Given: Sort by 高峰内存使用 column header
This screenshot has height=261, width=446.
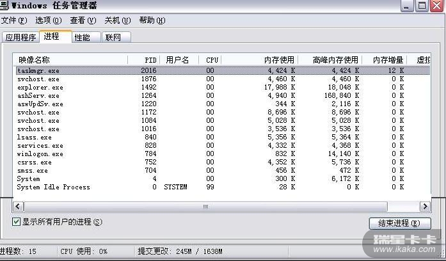Looking at the screenshot, I should (330, 60).
